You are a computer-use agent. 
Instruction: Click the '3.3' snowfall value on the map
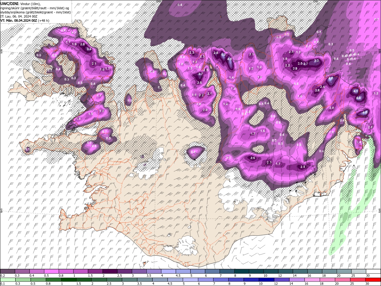316,60
